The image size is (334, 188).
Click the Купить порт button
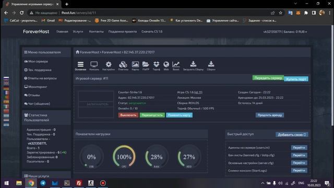[296, 79]
